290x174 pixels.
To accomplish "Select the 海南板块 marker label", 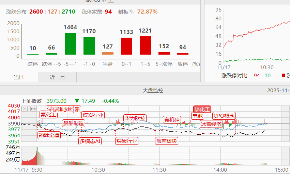I will click(x=167, y=141).
